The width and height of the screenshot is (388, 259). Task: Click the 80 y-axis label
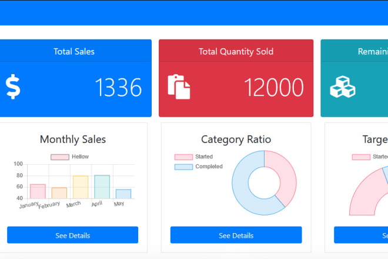(x=19, y=175)
